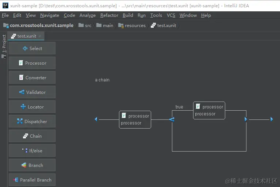Click the if/else end arrow marker
The height and width of the screenshot is (187, 280).
click(x=246, y=119)
